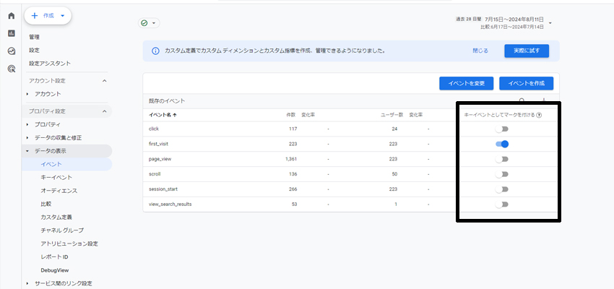This screenshot has height=289, width=614.
Task: Open 管理 in the sidebar
Action: coord(34,37)
